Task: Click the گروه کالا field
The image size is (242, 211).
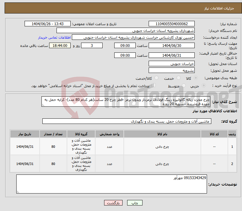Action: (x=127, y=121)
